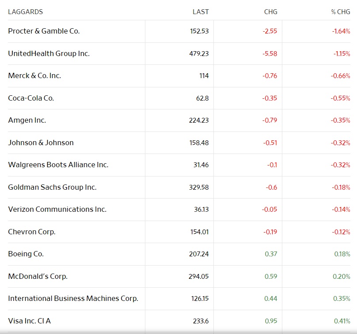Click Walgreens change value -0.1

tap(272, 165)
